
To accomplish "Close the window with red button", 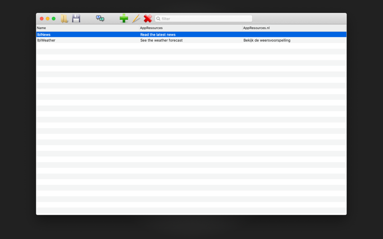I will (x=42, y=19).
